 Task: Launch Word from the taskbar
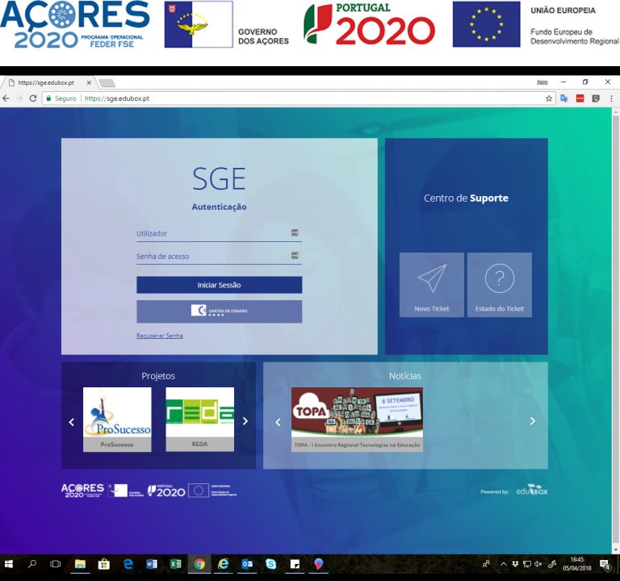(152, 564)
